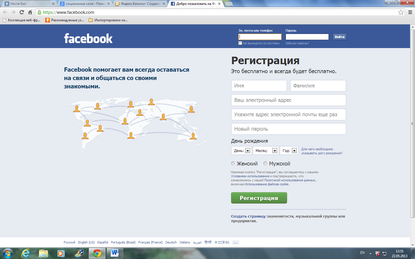
Task: Click the security flag tray icon
Action: pos(378,254)
